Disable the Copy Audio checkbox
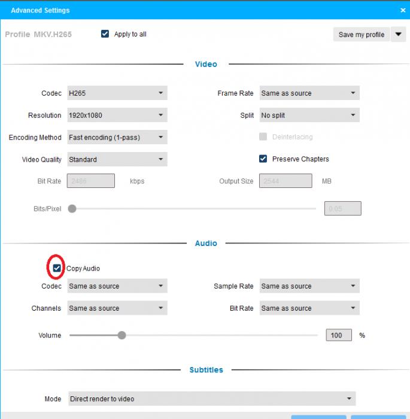The height and width of the screenshot is (419, 410). pos(57,268)
